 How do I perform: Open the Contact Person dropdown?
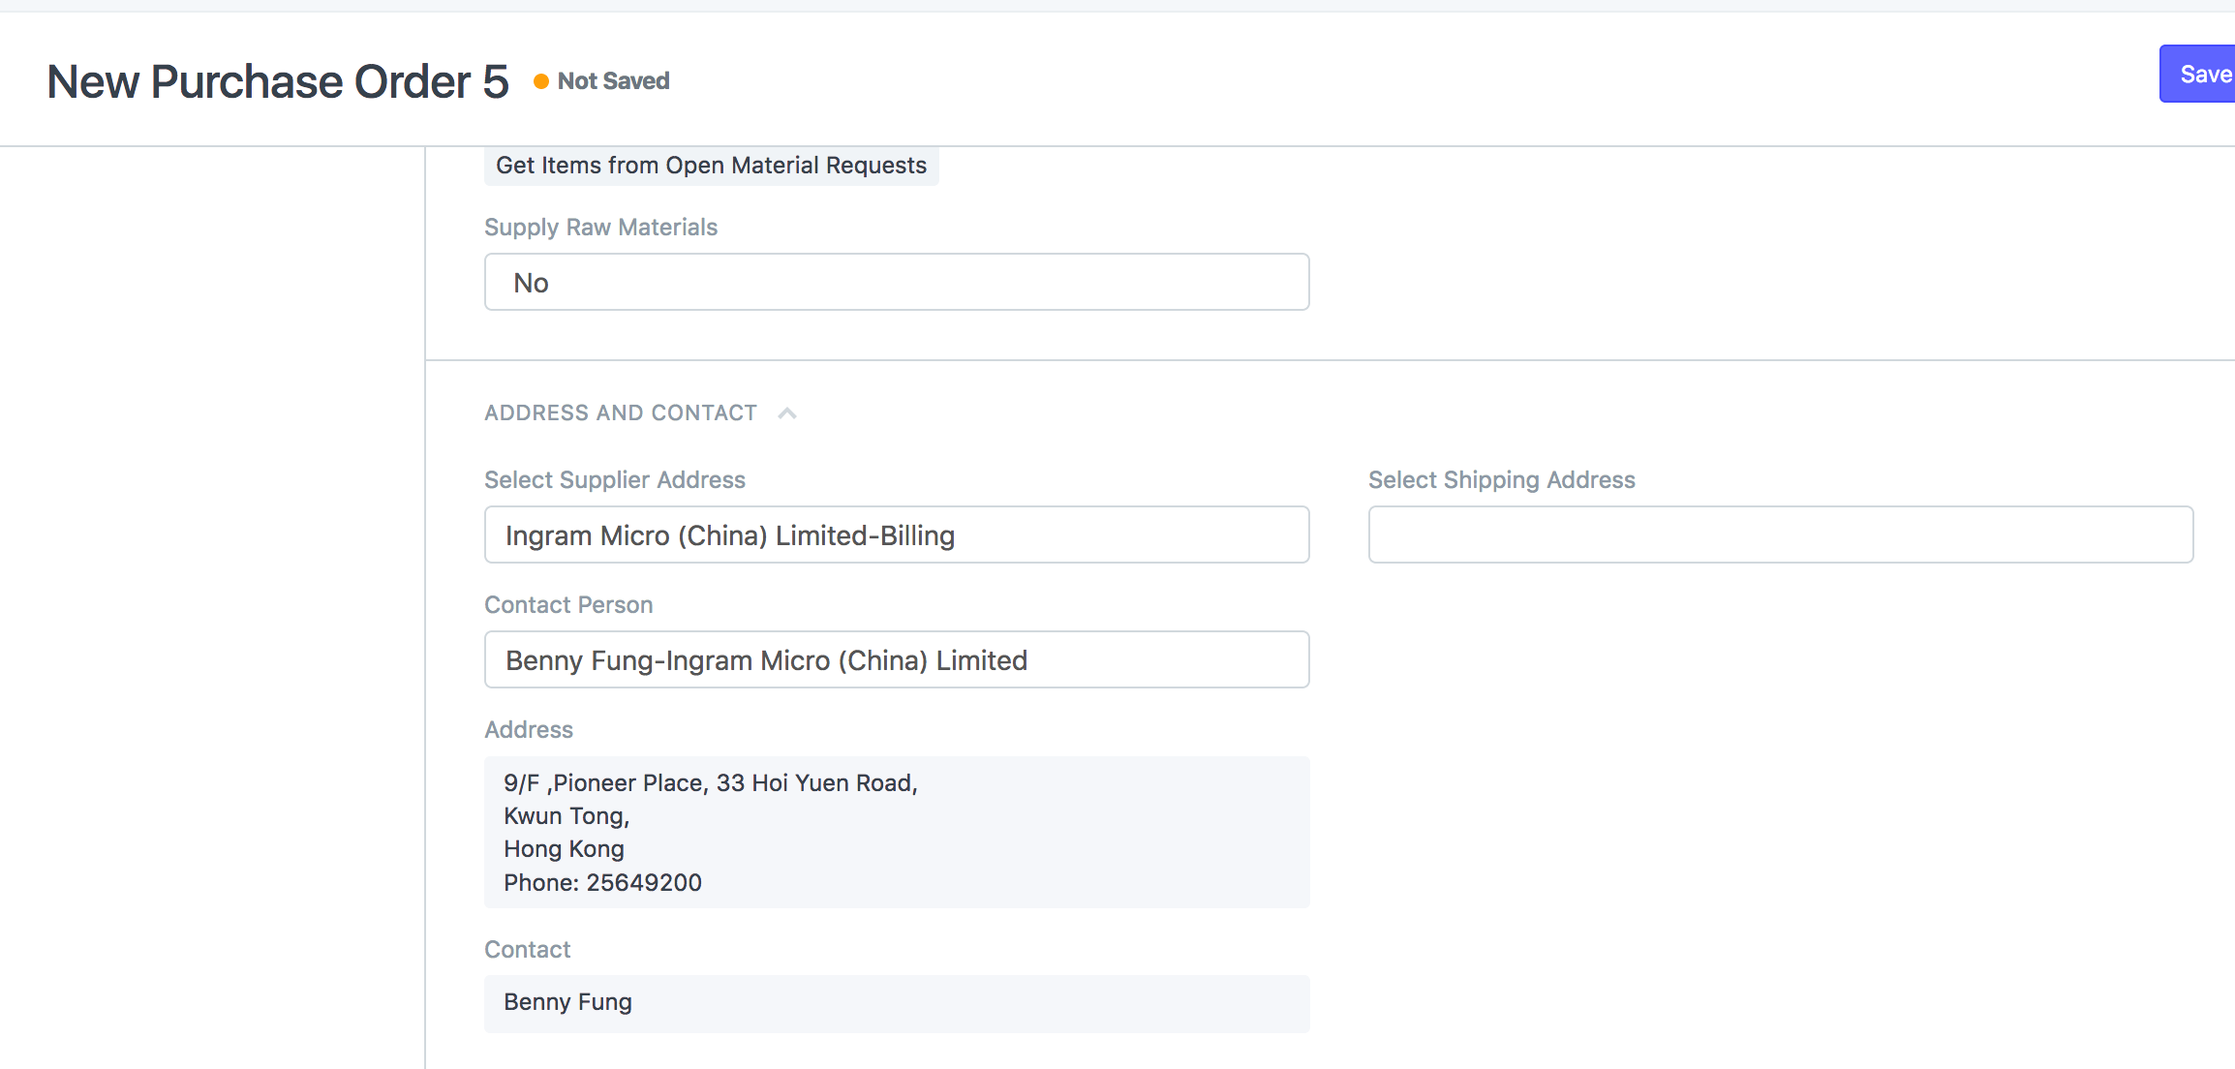pyautogui.click(x=896, y=659)
